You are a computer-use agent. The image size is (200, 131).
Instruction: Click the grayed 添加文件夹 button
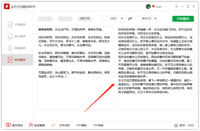click(x=65, y=18)
